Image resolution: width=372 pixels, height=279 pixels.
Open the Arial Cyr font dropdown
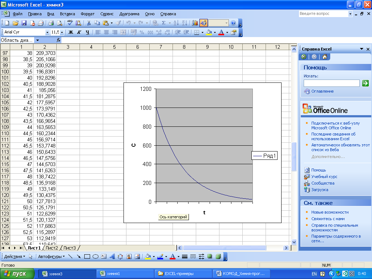(47, 32)
